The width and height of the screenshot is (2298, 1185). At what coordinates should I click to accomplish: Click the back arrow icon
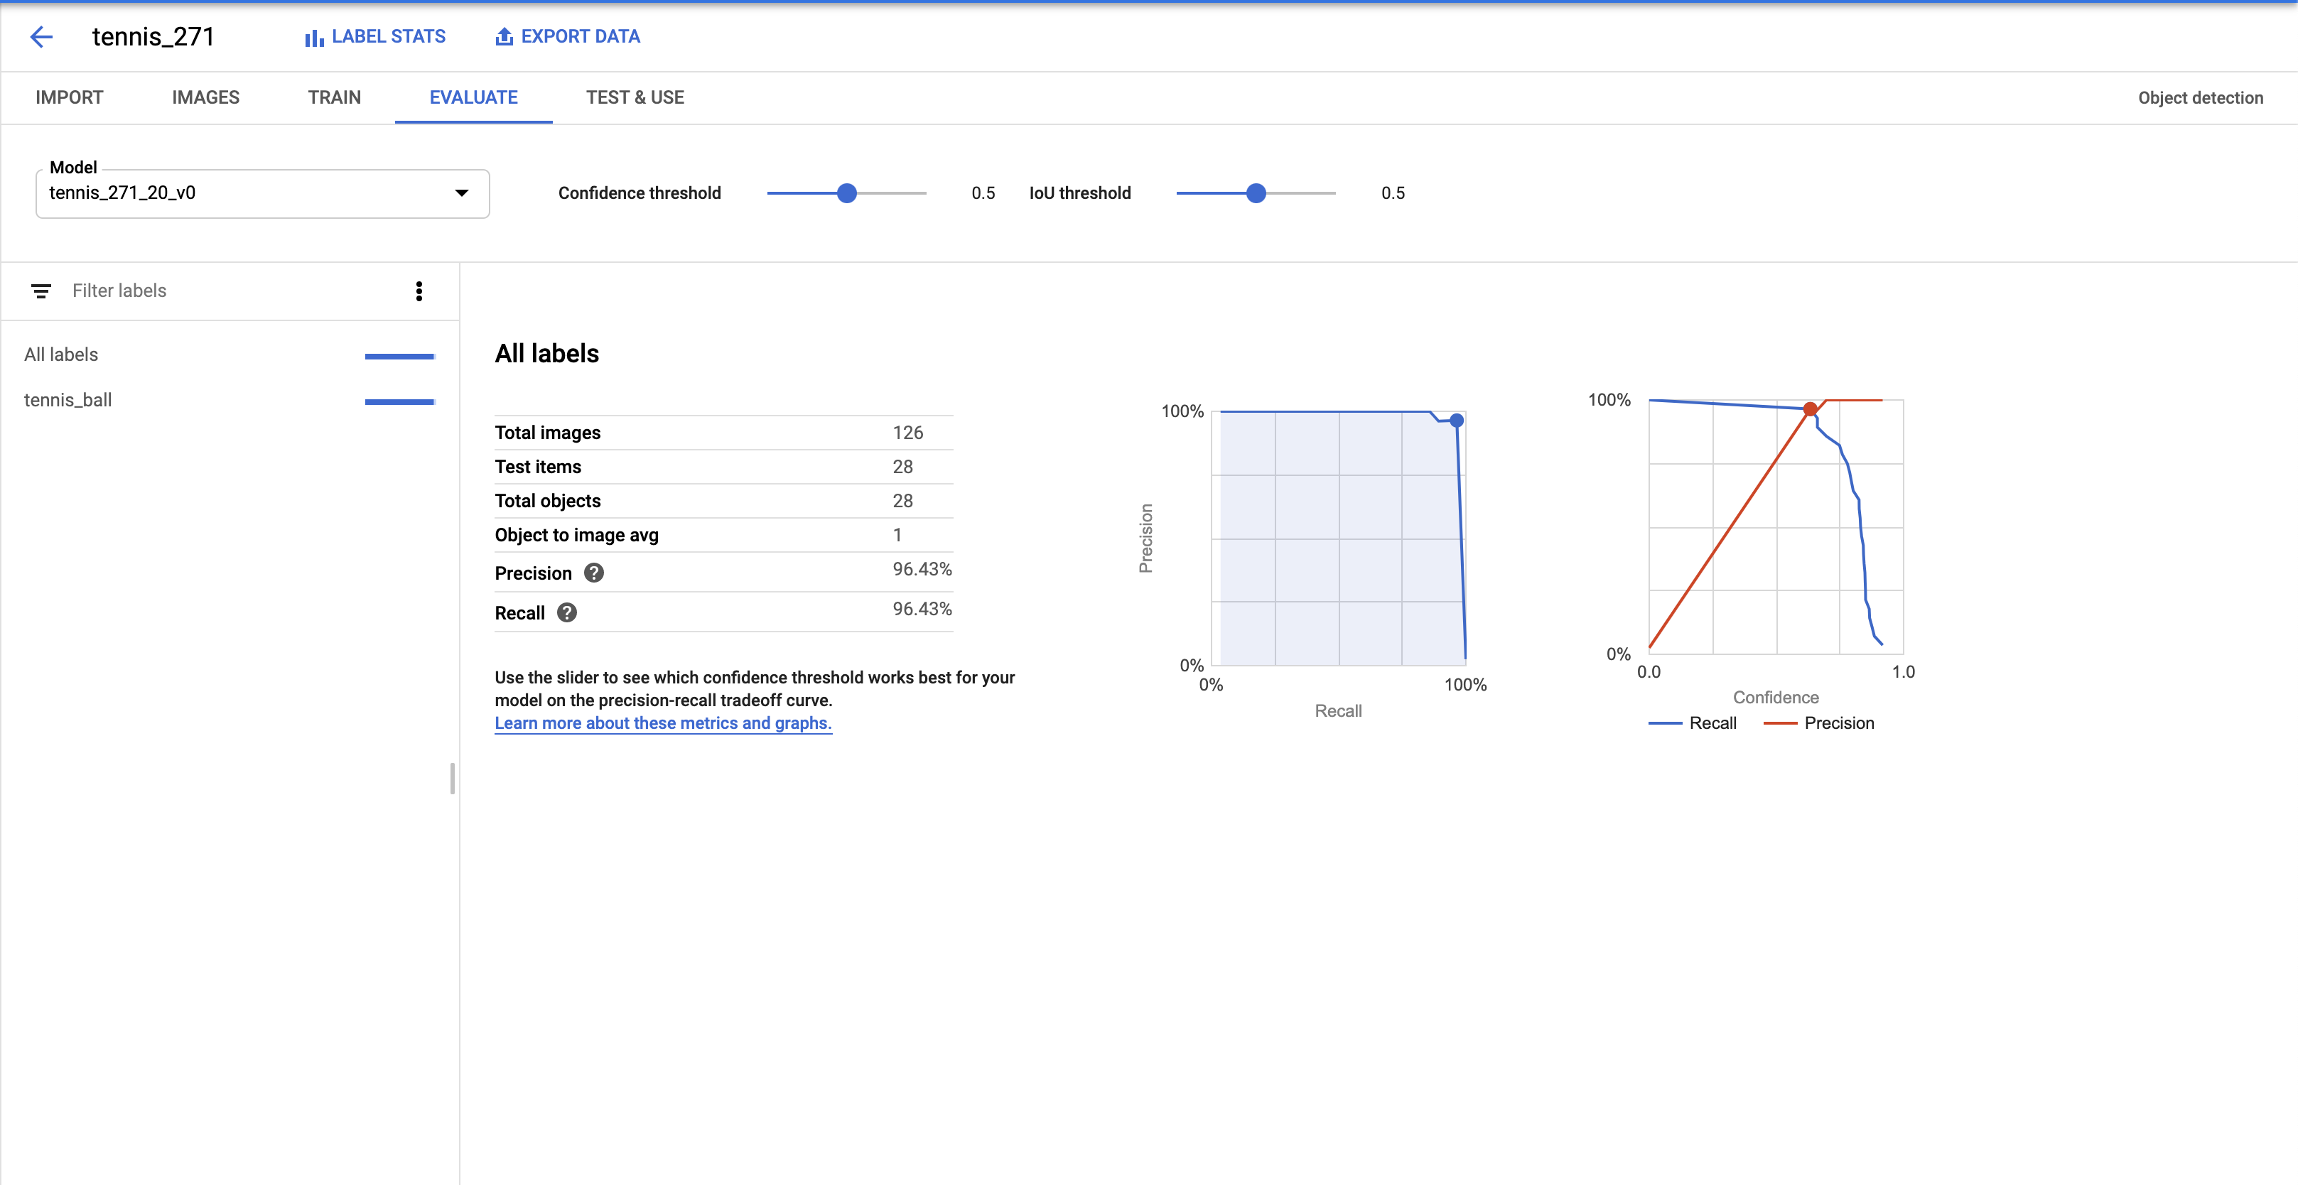41,36
